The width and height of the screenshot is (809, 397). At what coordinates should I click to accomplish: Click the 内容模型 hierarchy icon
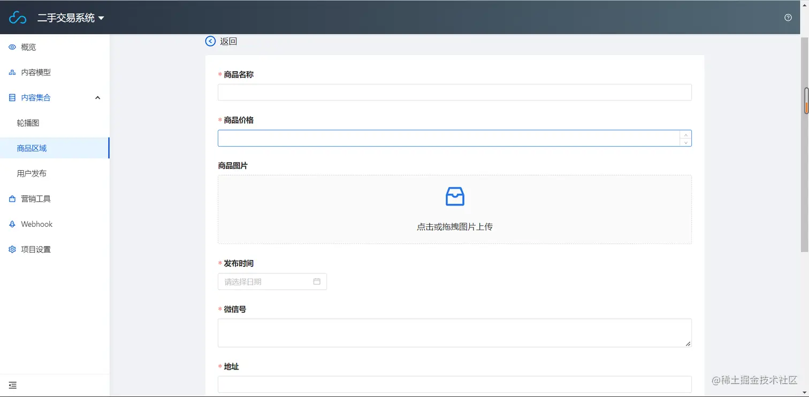12,72
